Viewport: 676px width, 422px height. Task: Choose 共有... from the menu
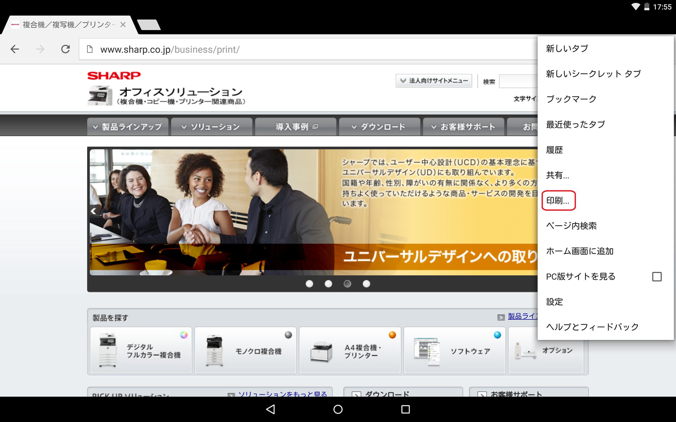(605, 175)
